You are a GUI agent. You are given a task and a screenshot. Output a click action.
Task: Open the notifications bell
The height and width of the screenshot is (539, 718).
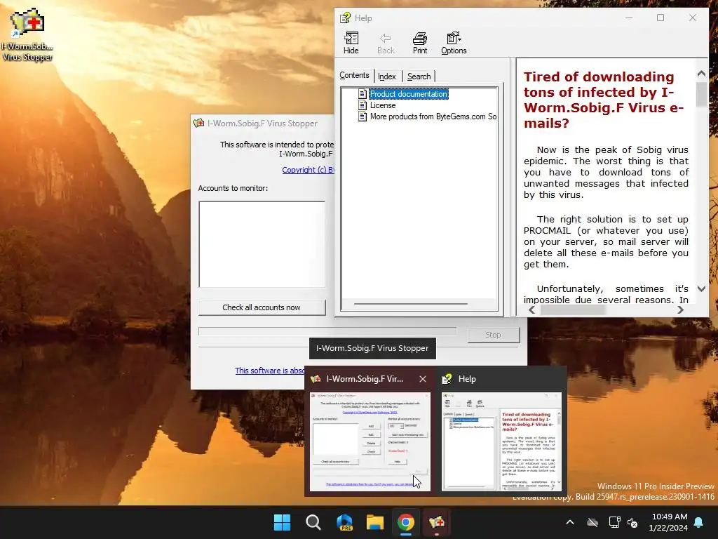(699, 522)
